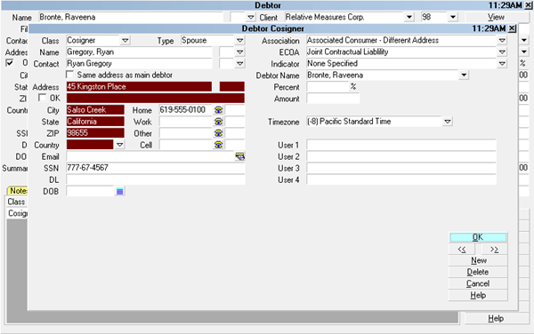Open the DOB calendar picker icon
This screenshot has width=534, height=334.
(119, 191)
